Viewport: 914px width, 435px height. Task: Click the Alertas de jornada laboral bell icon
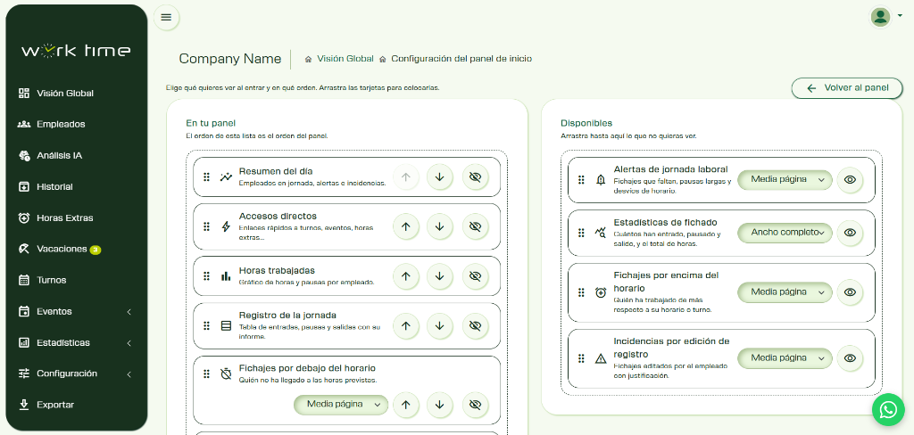pyautogui.click(x=601, y=180)
